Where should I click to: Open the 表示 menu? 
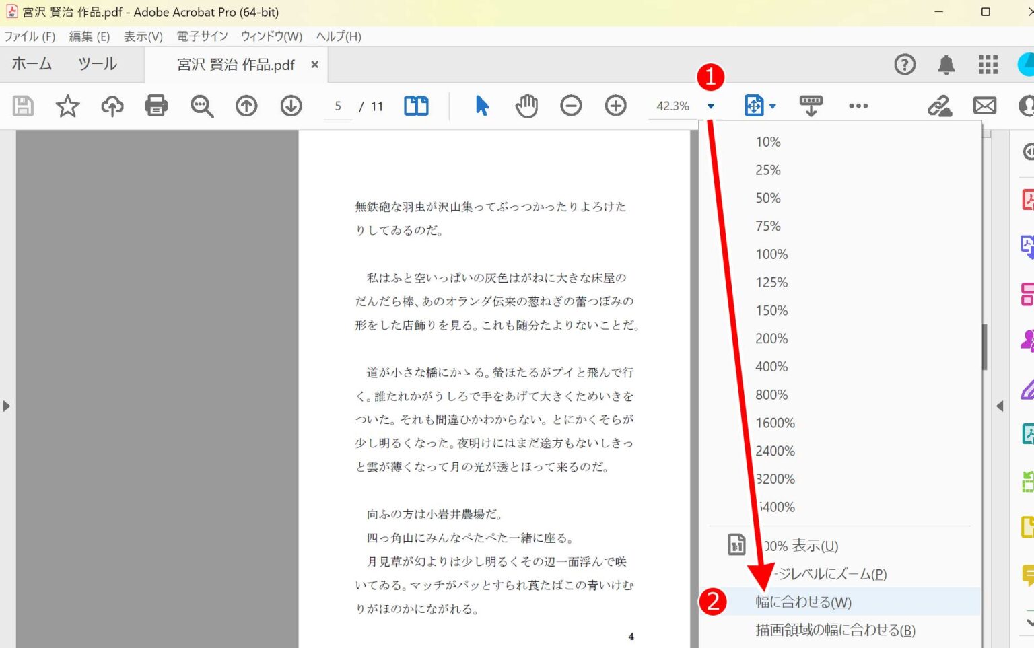click(x=142, y=36)
